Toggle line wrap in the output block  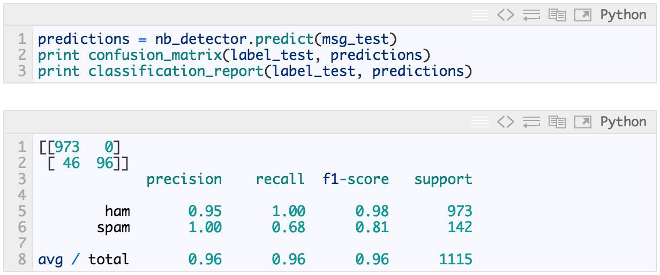(x=531, y=122)
